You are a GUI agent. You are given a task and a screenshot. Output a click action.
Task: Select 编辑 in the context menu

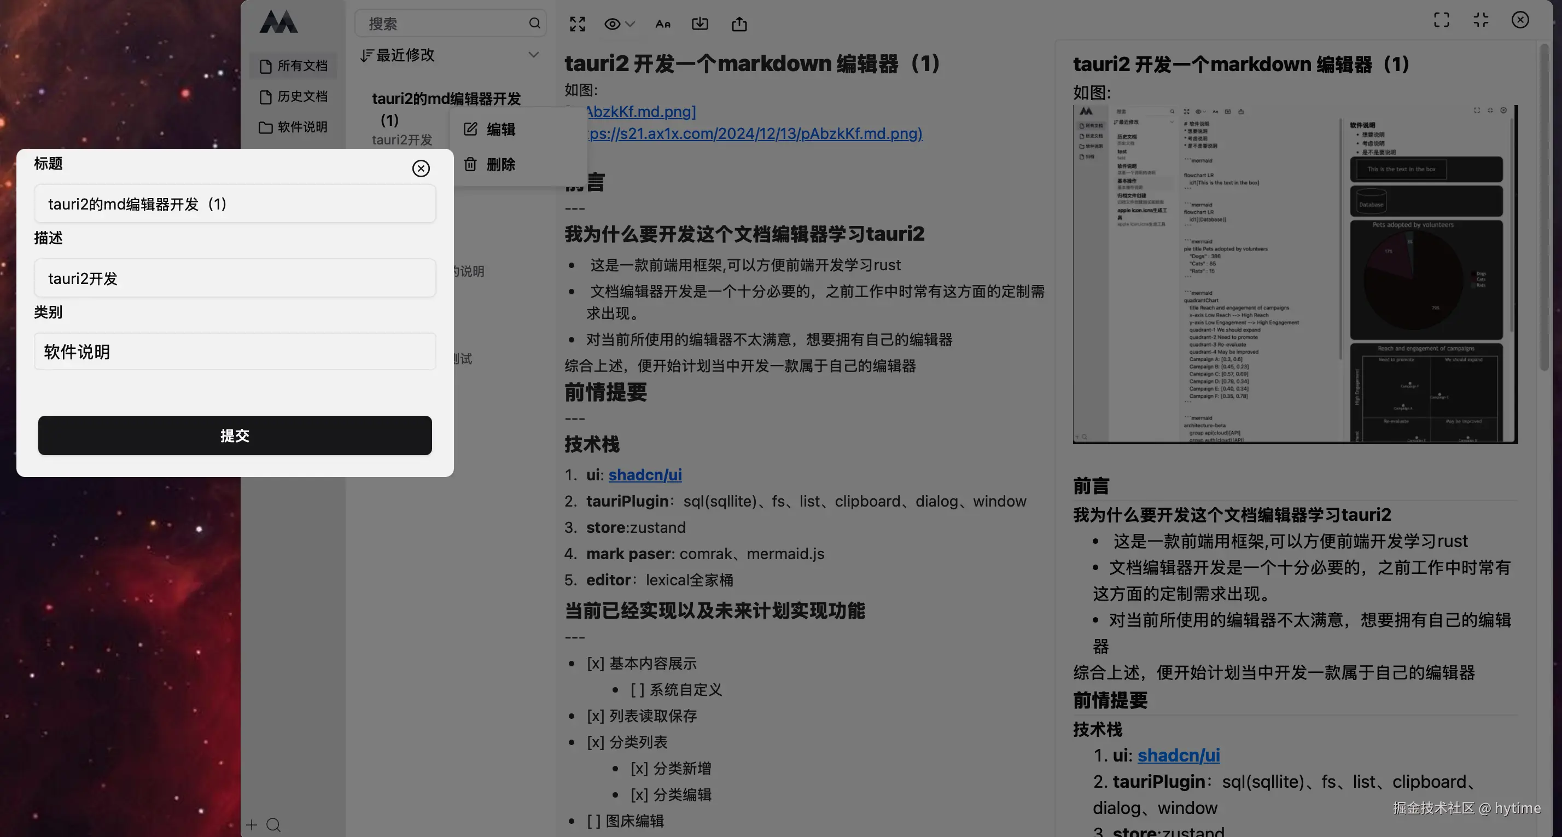500,129
